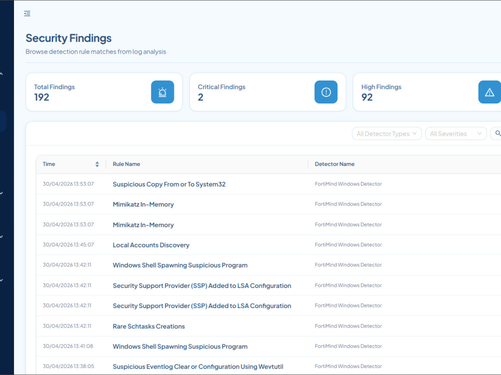Click the Total Findings 192 card
Viewport: 501px width, 375px height.
(104, 92)
